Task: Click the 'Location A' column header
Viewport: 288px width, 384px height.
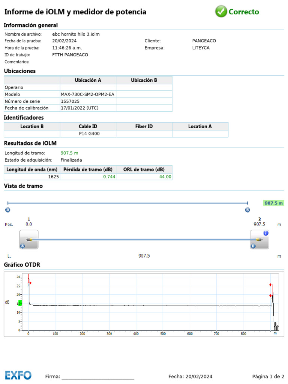Action: click(x=200, y=126)
